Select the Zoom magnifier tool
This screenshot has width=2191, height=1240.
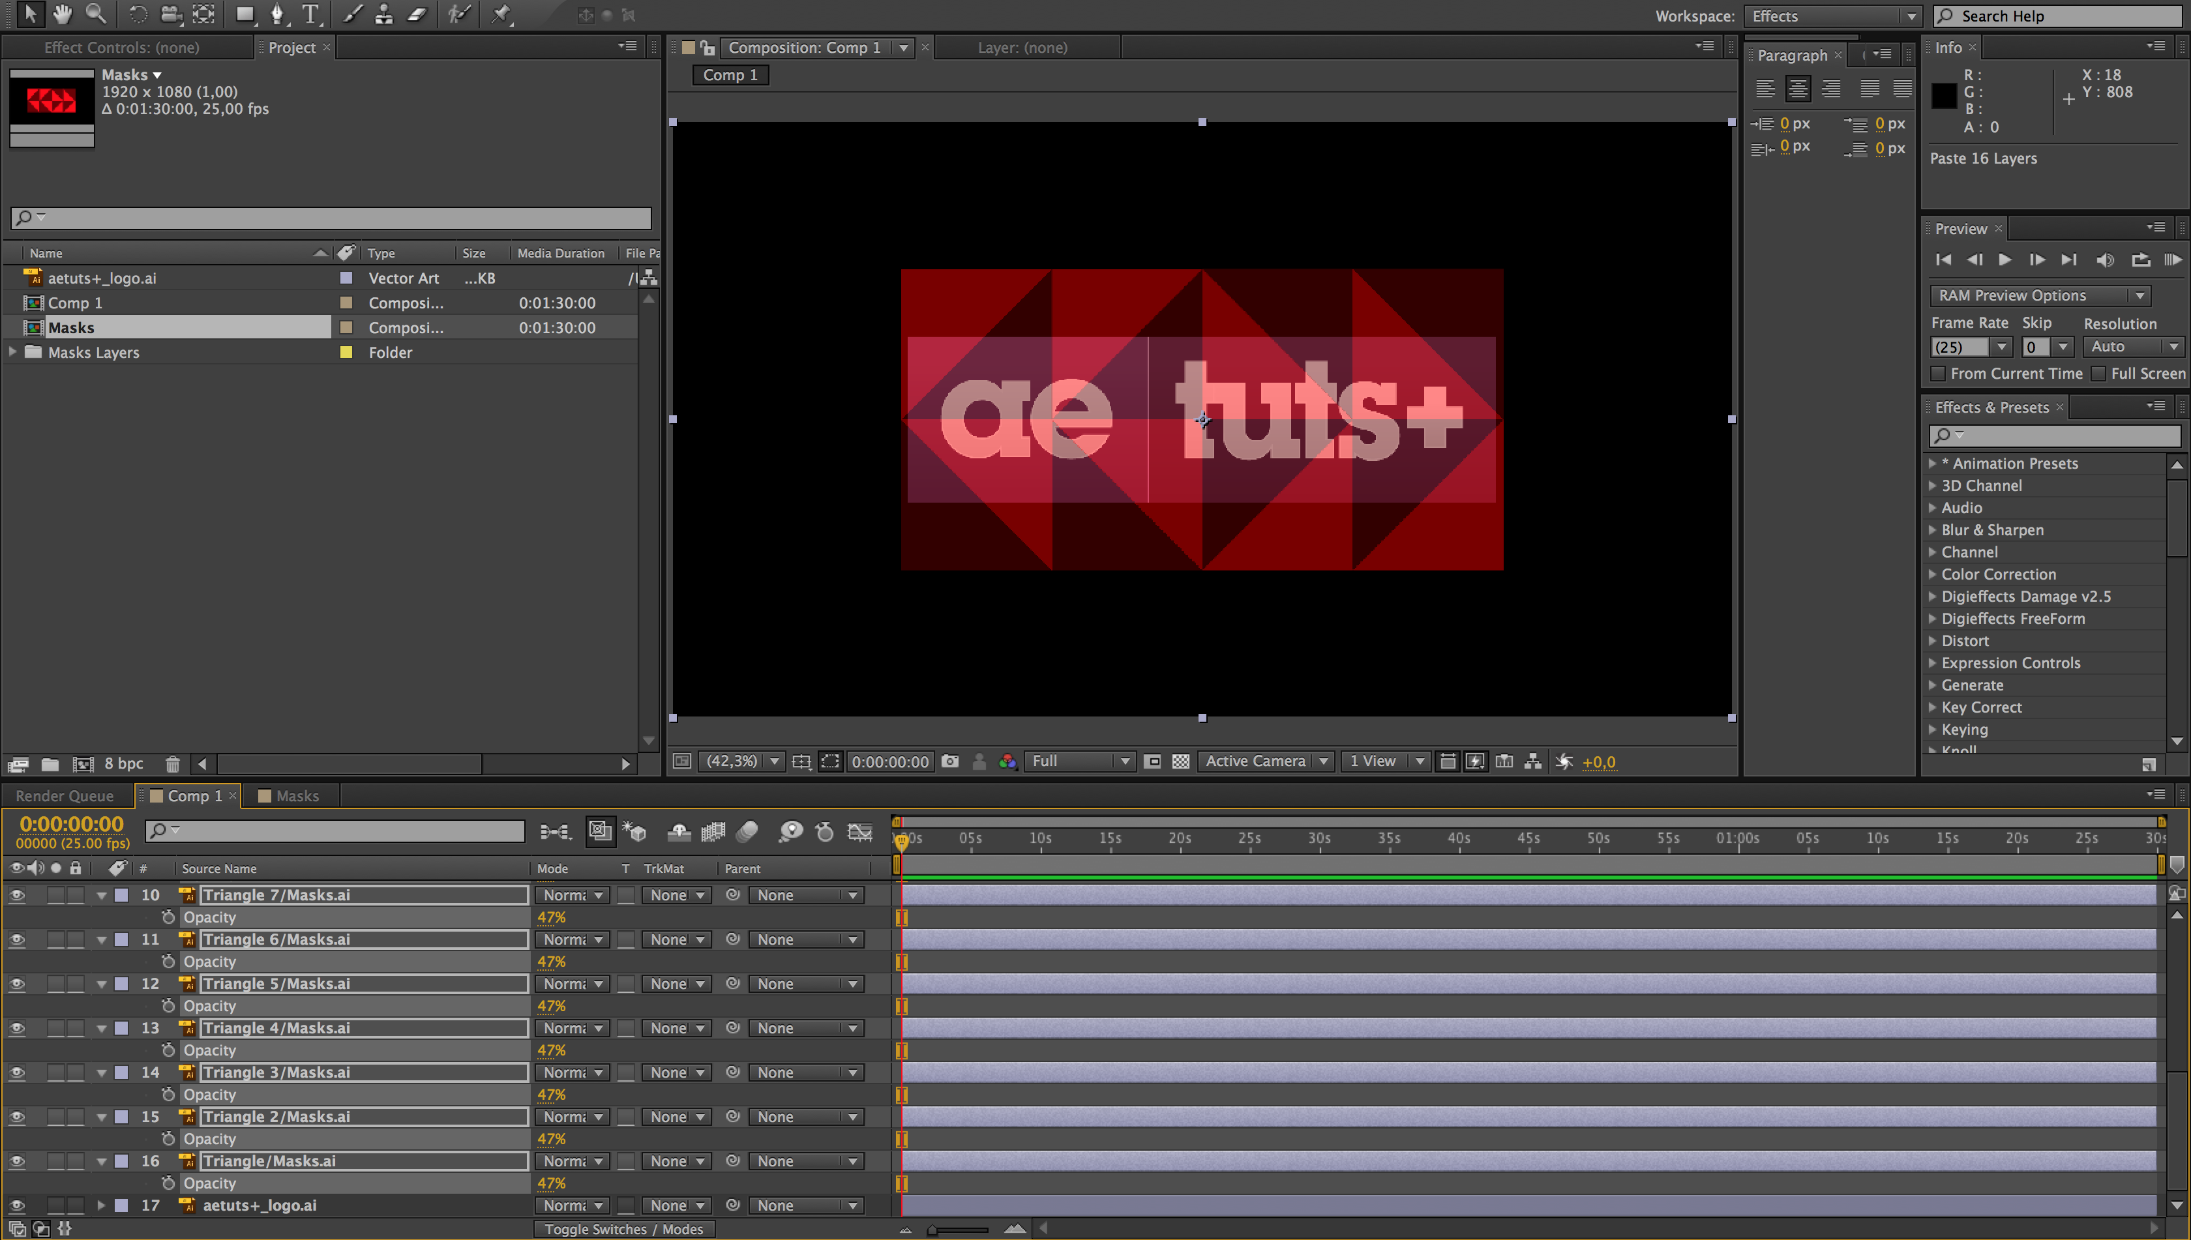click(95, 14)
